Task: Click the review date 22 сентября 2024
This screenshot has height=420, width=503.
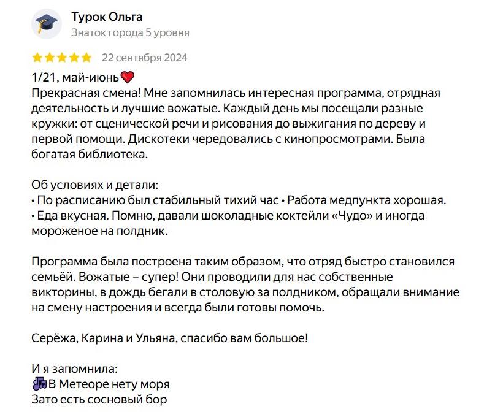Action: 144,58
